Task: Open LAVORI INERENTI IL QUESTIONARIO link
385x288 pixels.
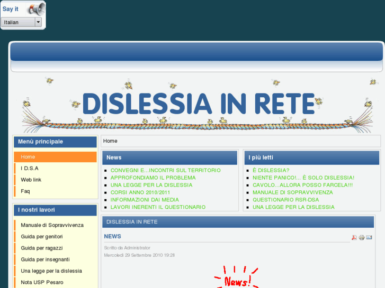Action: [158, 207]
